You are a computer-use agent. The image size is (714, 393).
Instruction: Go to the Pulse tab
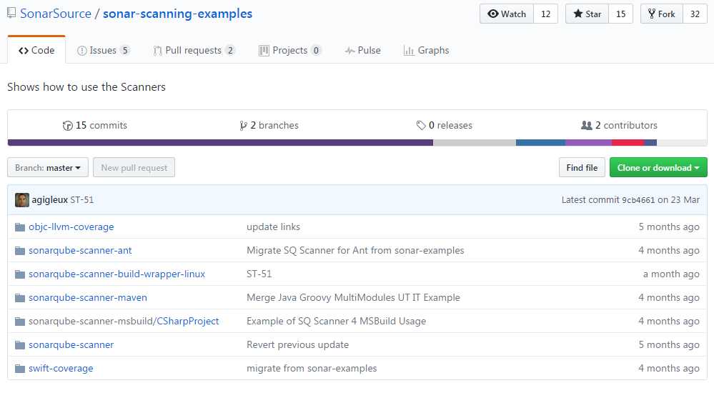(363, 51)
